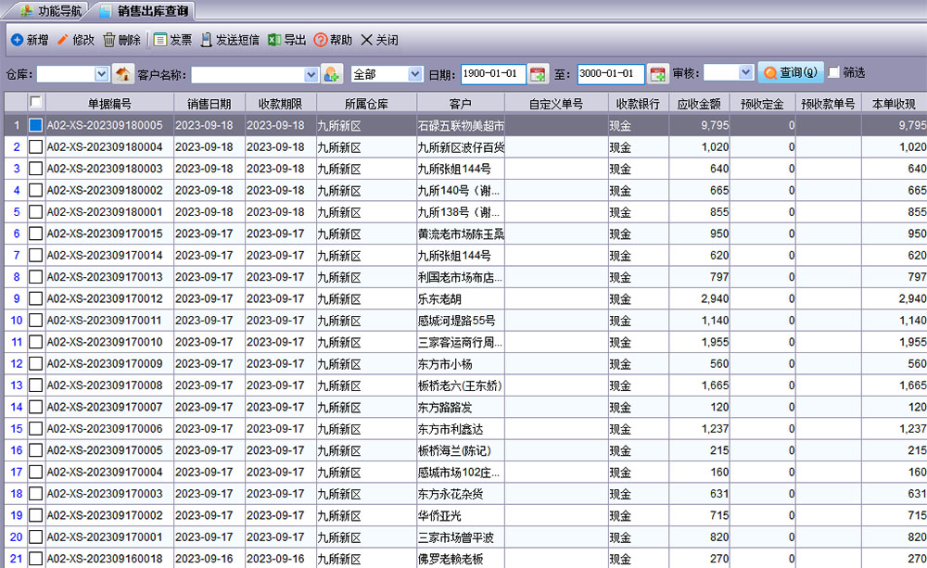Open the 全部 dropdown list
Screen dimensions: 927x568
pyautogui.click(x=414, y=73)
